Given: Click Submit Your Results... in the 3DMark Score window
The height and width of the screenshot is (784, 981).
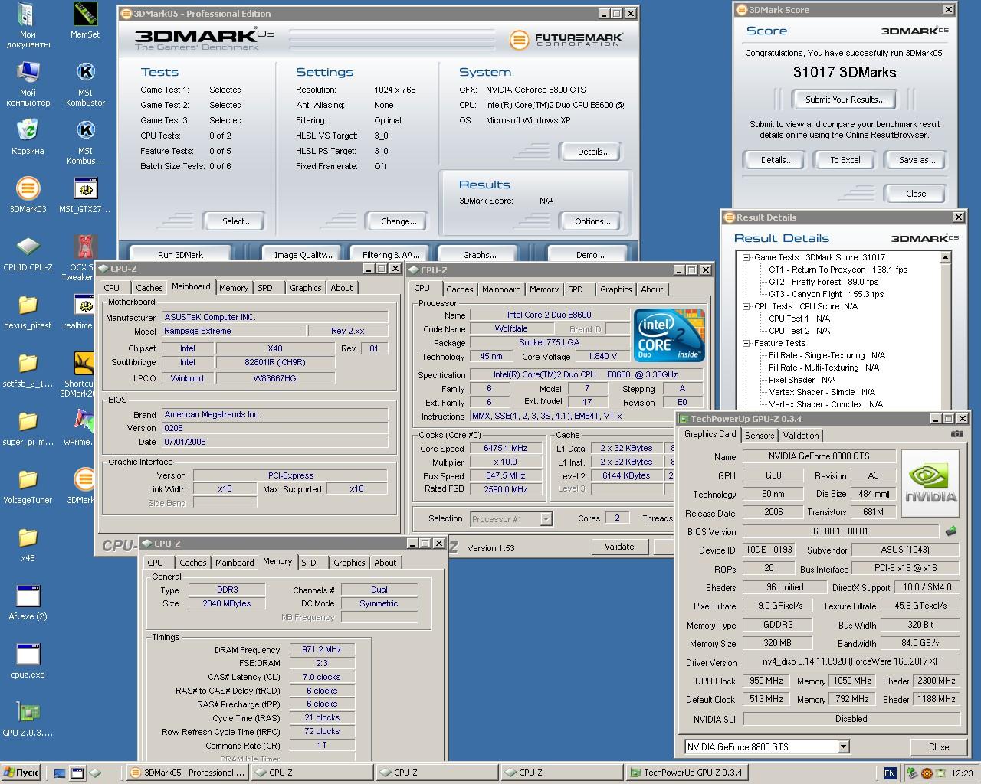Looking at the screenshot, I should [845, 100].
